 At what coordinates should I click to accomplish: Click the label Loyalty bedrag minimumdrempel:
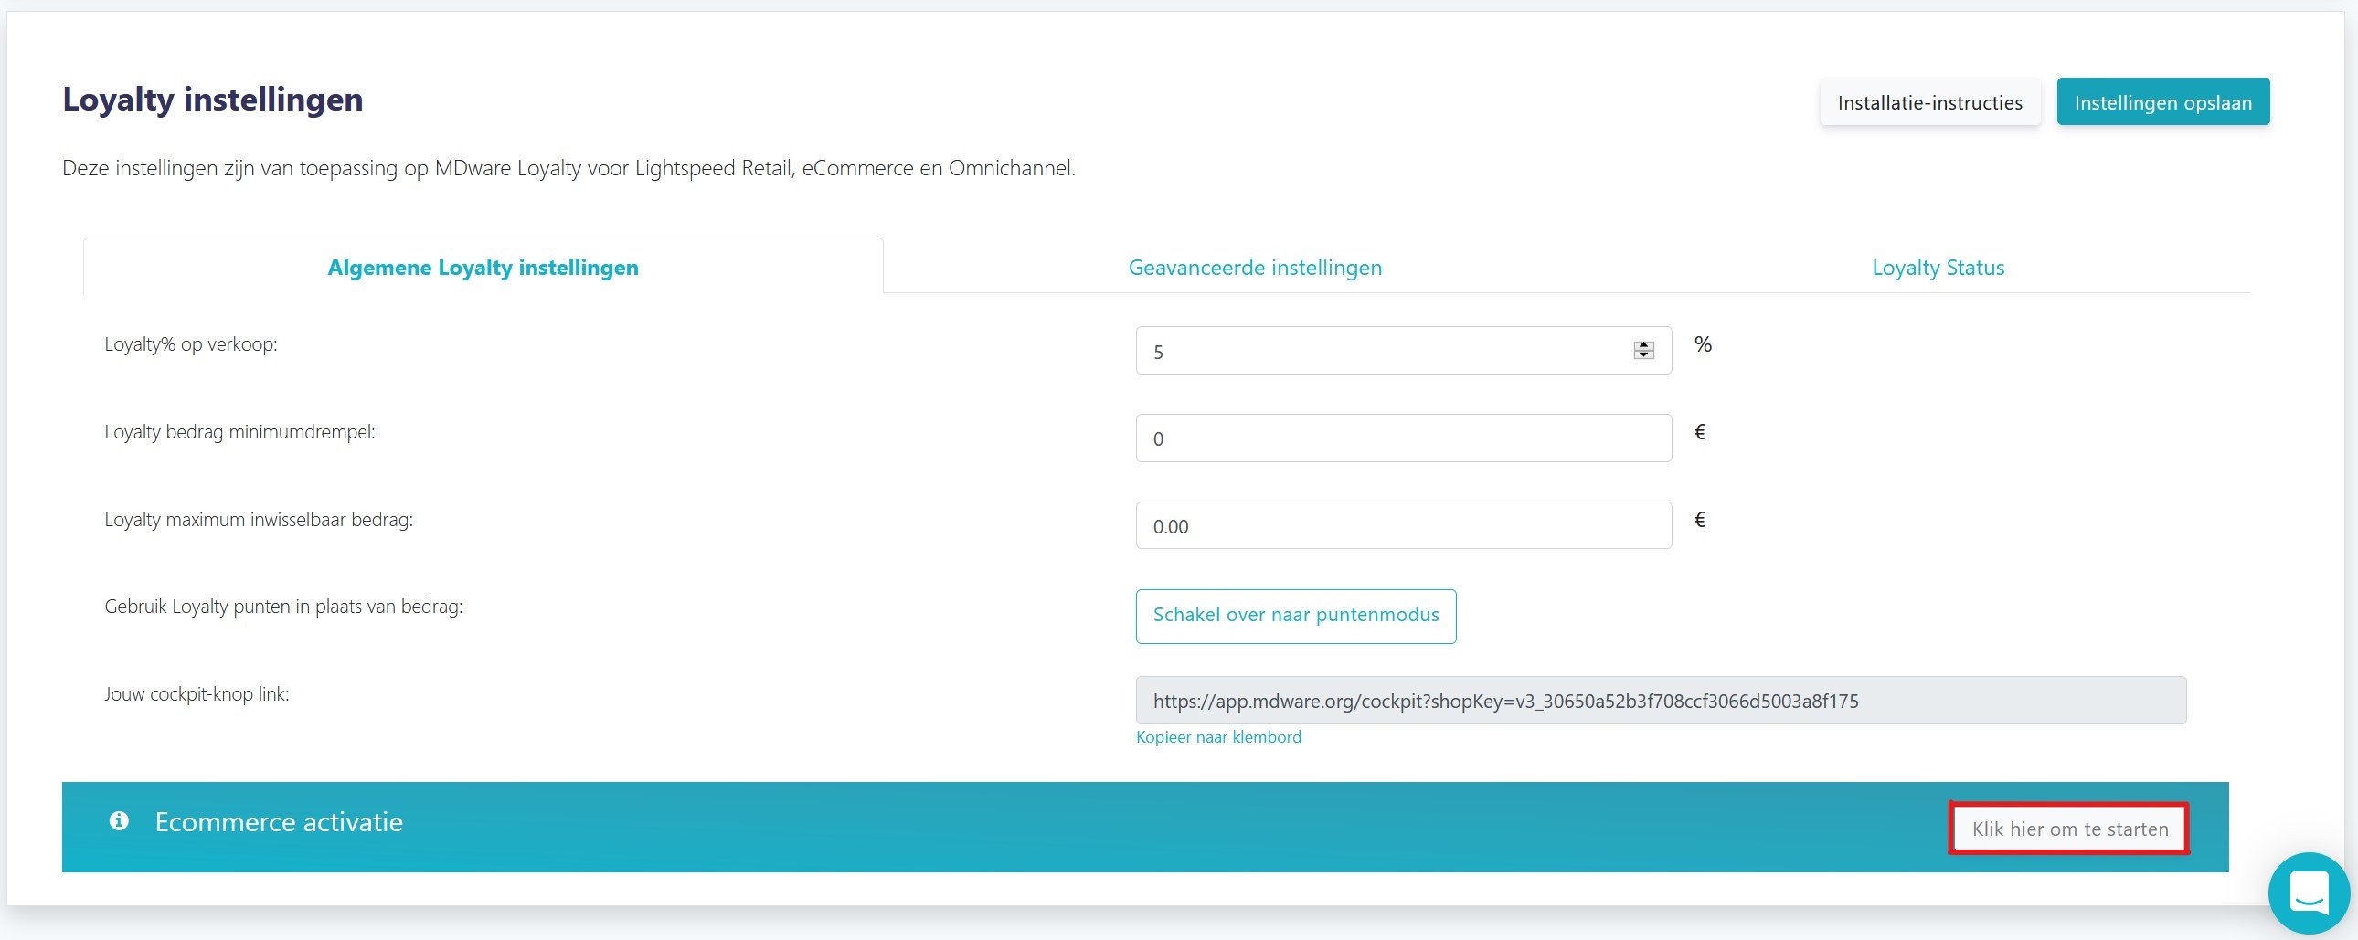[x=239, y=432]
